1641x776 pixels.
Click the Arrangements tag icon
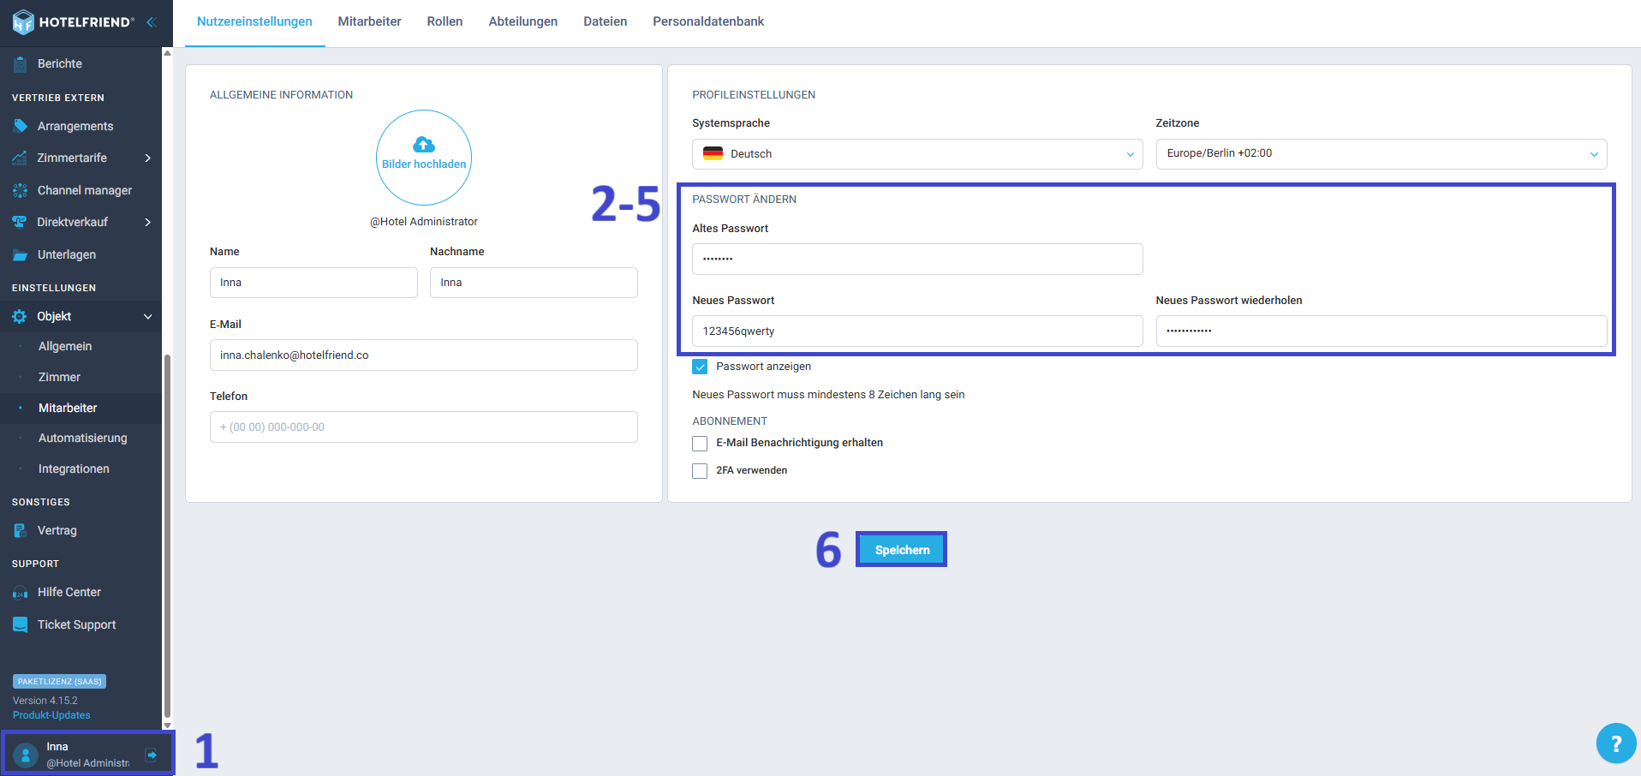[x=20, y=126]
